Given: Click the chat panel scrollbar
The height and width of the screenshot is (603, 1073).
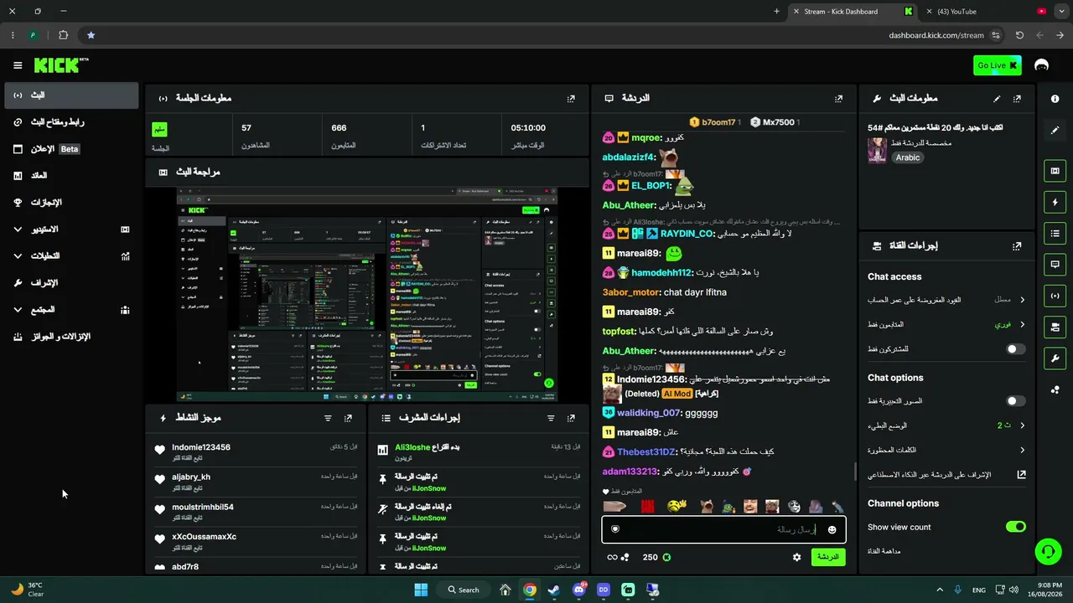Looking at the screenshot, I should [855, 471].
